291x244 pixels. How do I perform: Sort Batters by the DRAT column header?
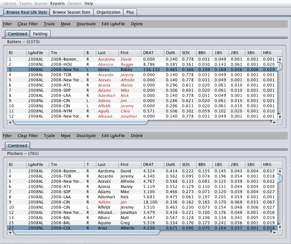[x=153, y=53]
